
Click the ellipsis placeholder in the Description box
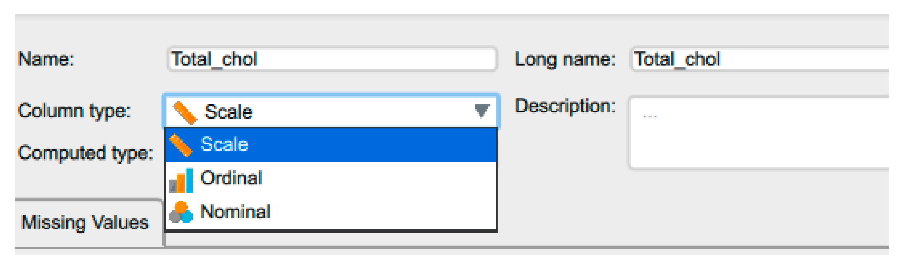pos(650,116)
